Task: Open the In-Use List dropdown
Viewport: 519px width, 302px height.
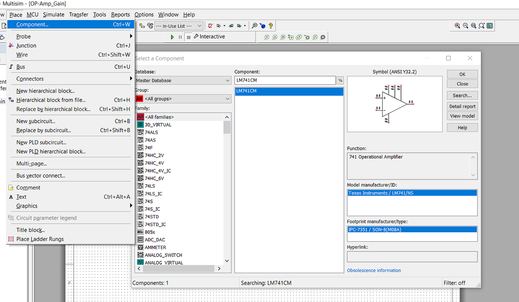Action: pyautogui.click(x=200, y=26)
